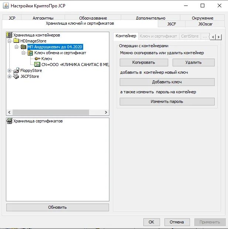This screenshot has width=228, height=229.
Task: Select the Контейнер sub-tab
Action: click(x=126, y=36)
